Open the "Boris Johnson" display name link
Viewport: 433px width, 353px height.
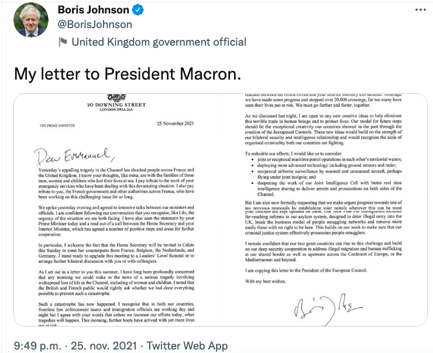pyautogui.click(x=101, y=11)
